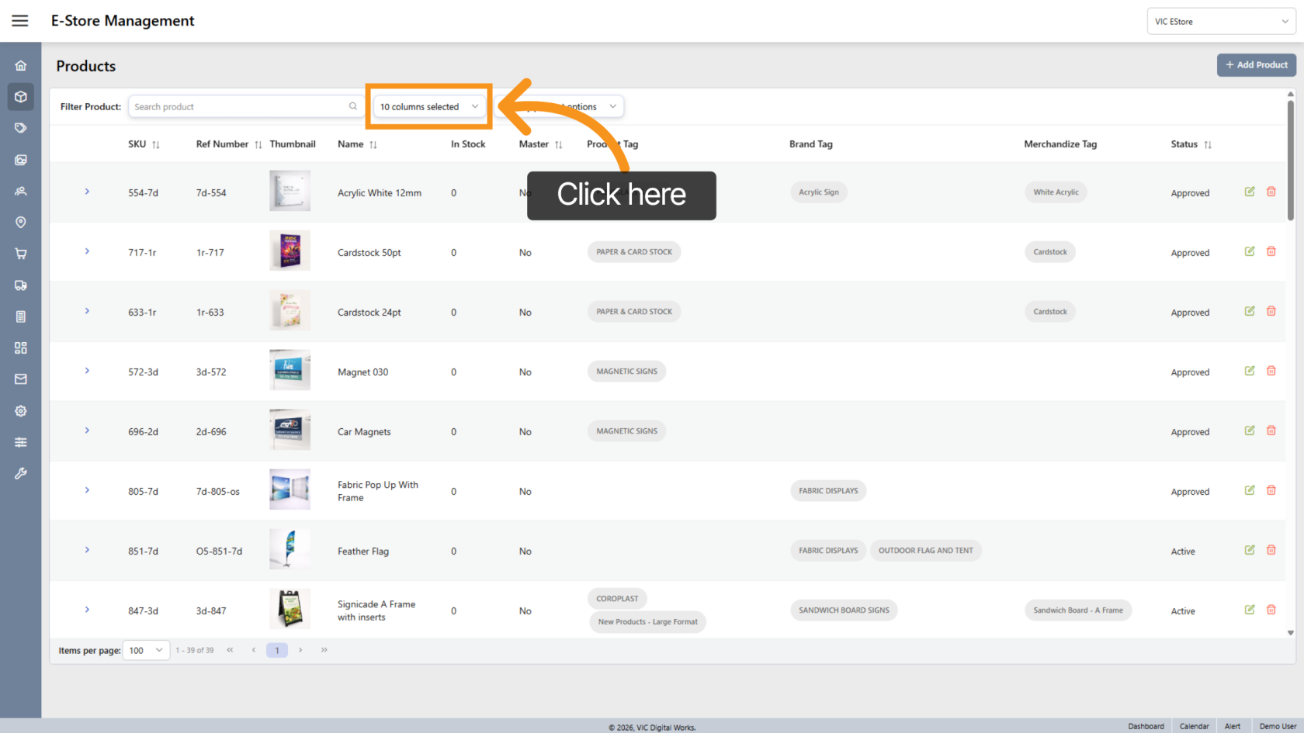Open the Items per page dropdown
Viewport: 1304px width, 733px height.
[x=147, y=650]
